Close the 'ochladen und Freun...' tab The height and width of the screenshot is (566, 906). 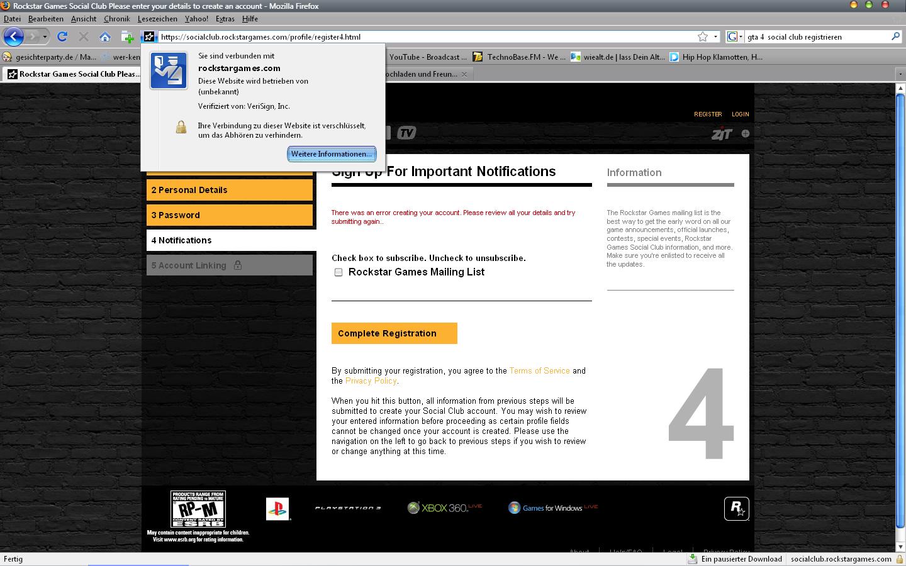click(x=464, y=74)
